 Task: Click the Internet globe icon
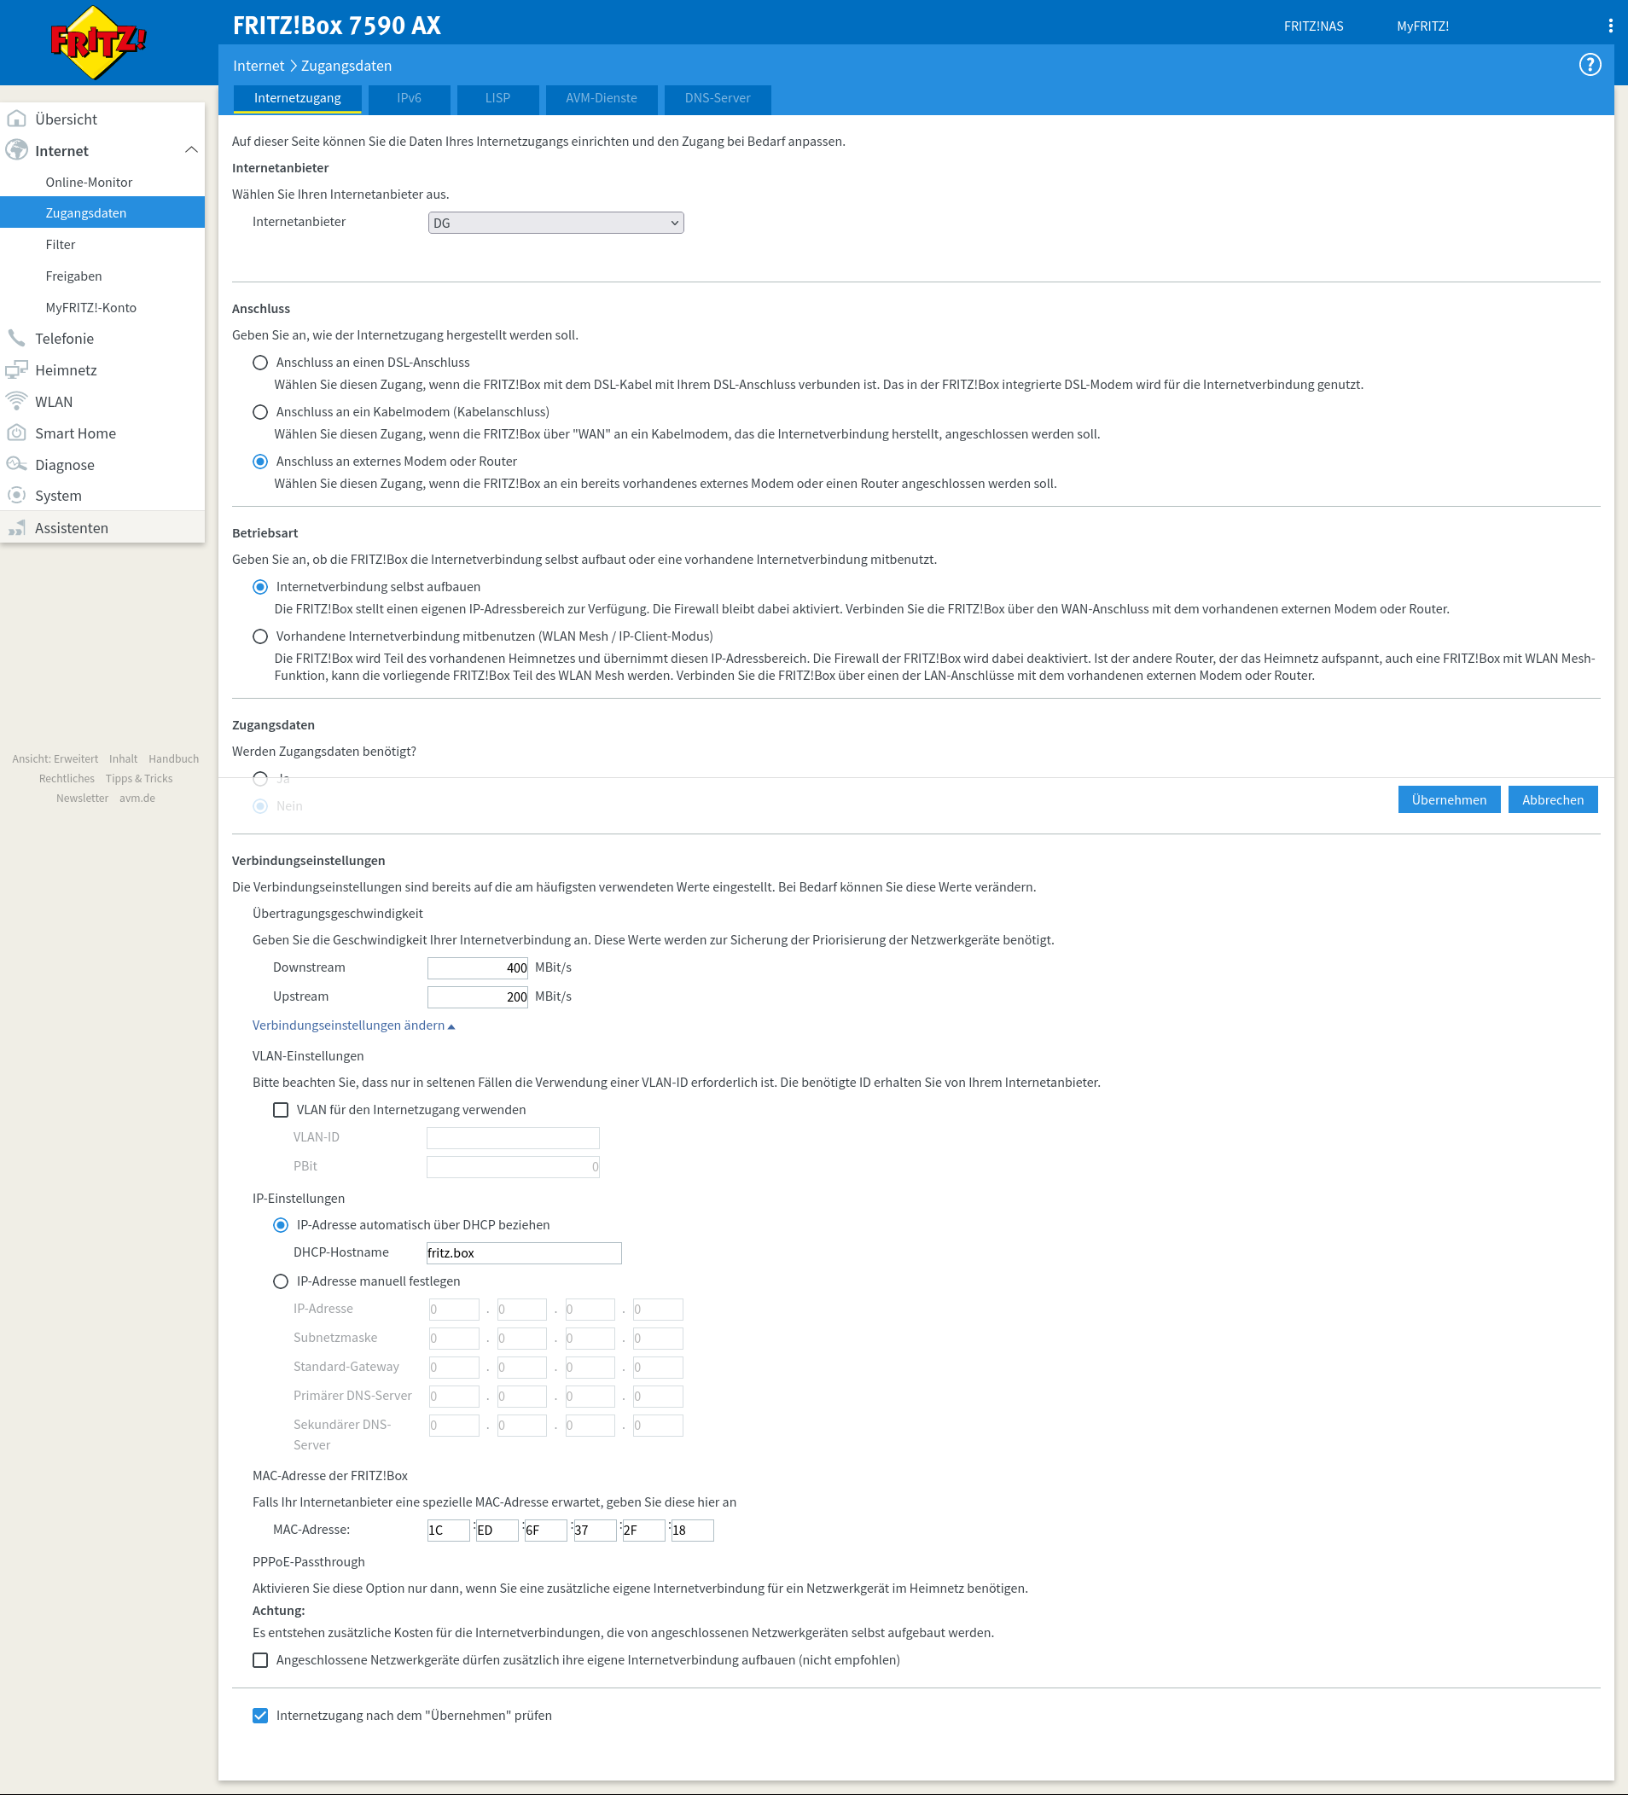pyautogui.click(x=17, y=150)
